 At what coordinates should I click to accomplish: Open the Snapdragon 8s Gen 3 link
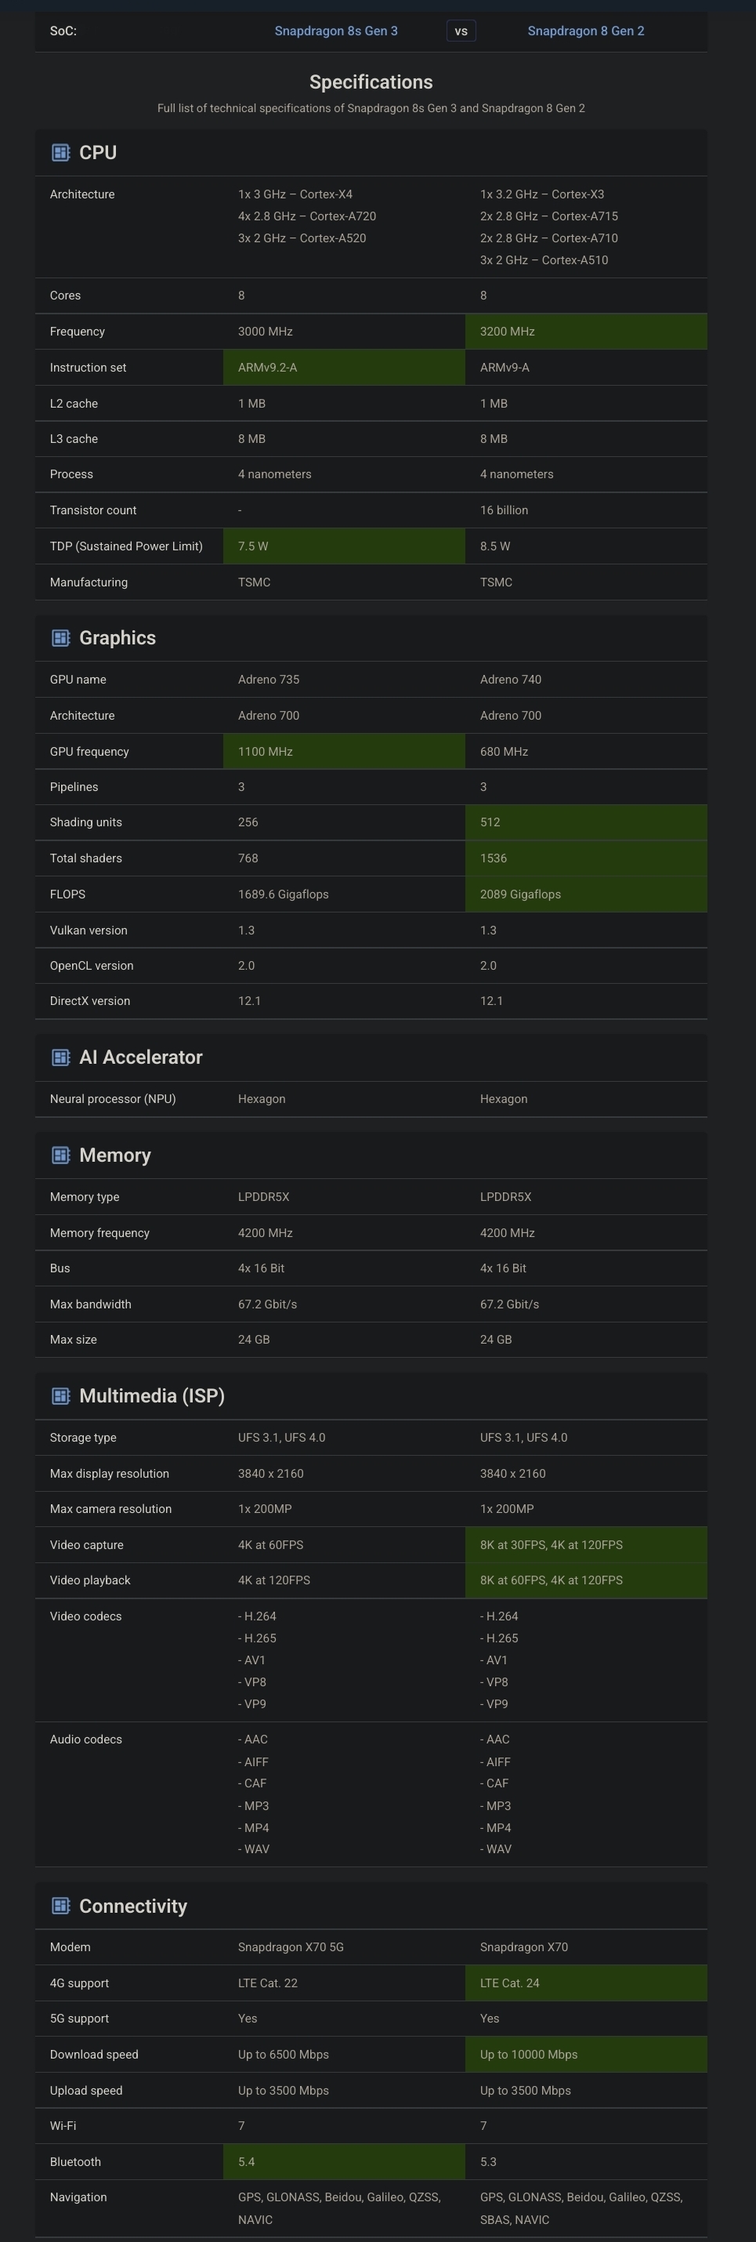coord(336,31)
